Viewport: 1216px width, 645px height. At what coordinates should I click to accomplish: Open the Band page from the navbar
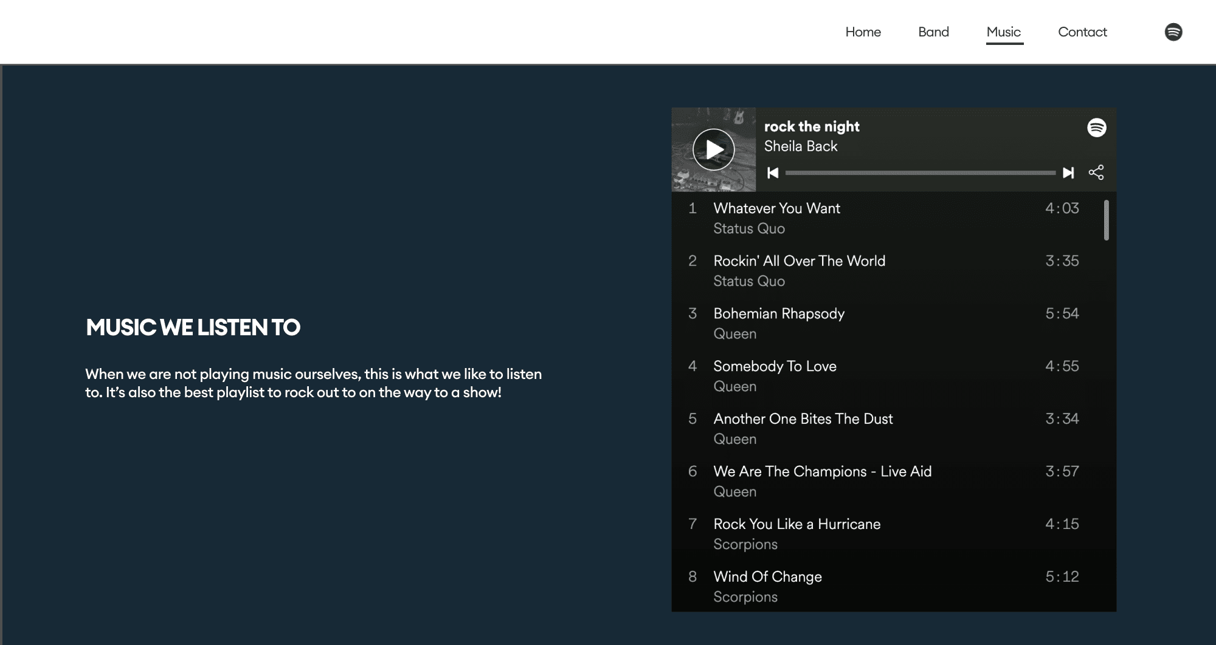coord(934,32)
